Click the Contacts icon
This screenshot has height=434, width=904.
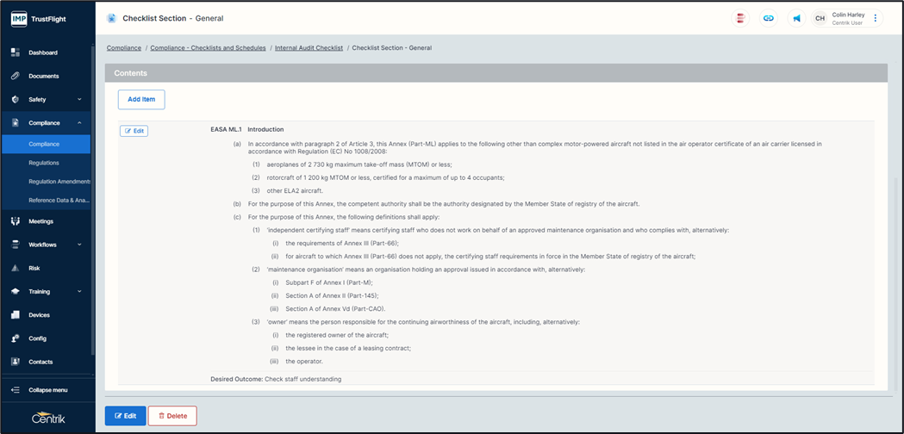(x=16, y=362)
